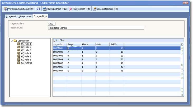Screen dimensions: 193x108
Task: Open the grid column chooser icon
Action: coord(182,45)
